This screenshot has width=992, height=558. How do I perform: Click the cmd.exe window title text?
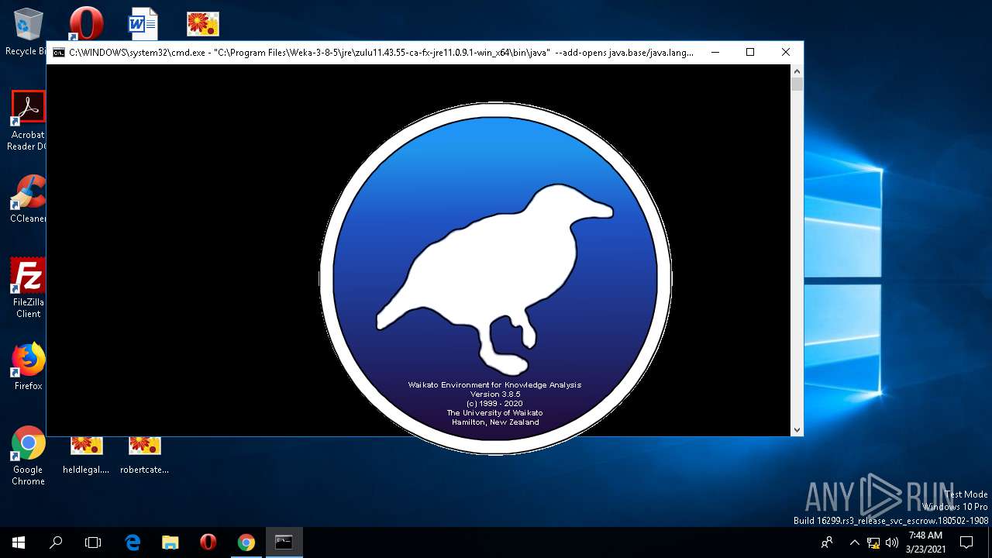[x=381, y=53]
